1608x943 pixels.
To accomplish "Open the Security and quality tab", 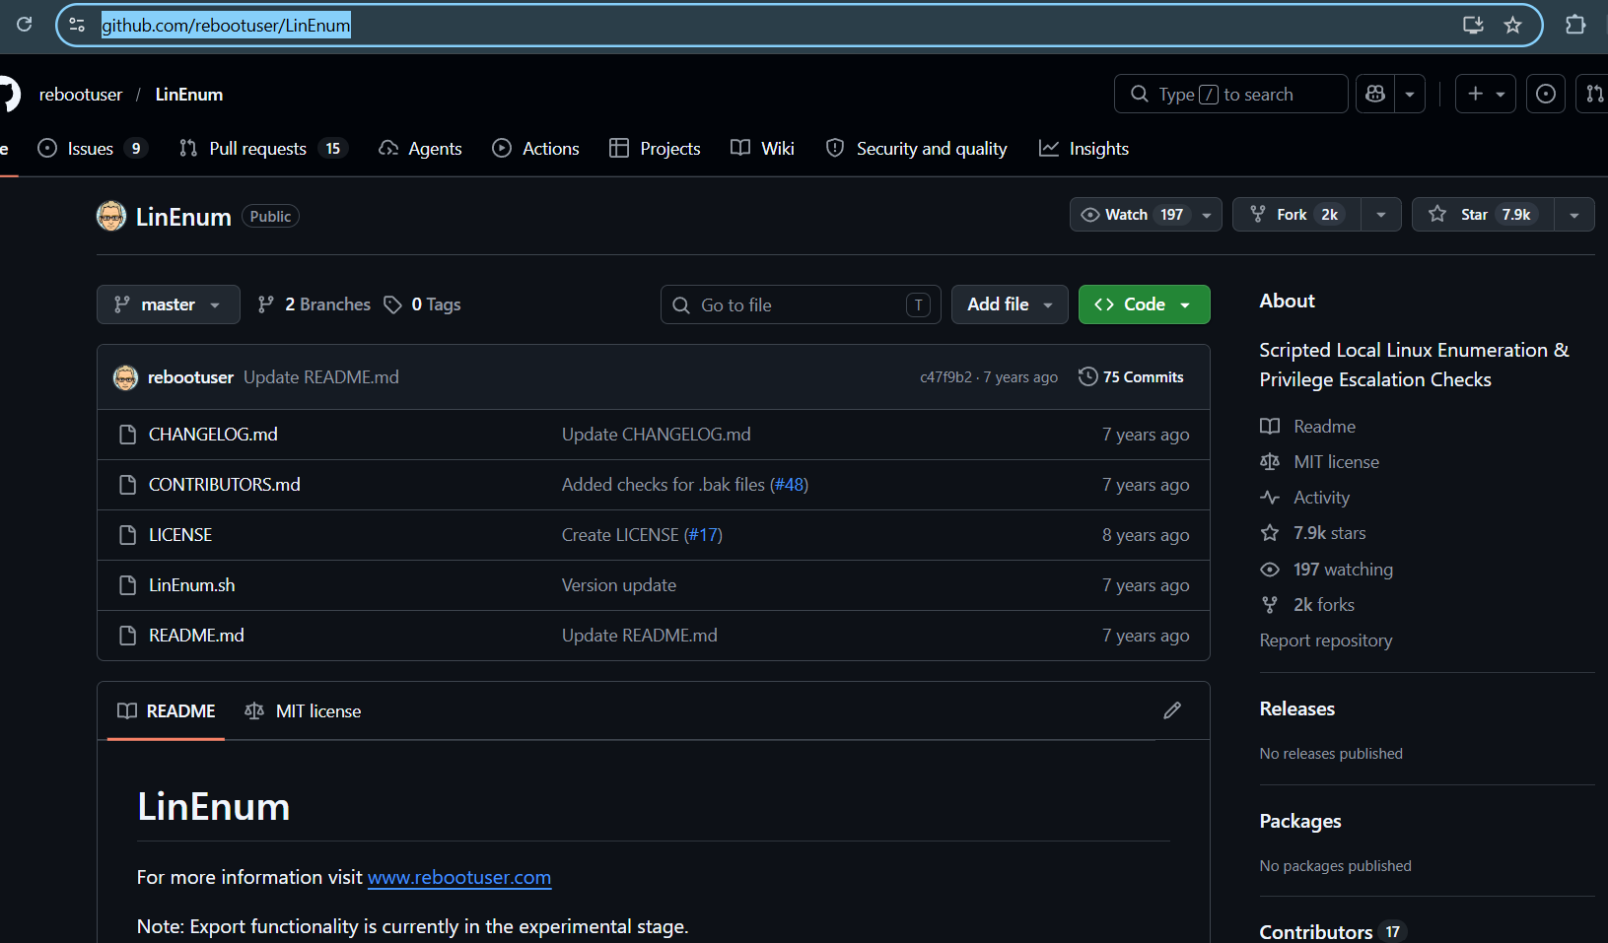I will click(916, 149).
